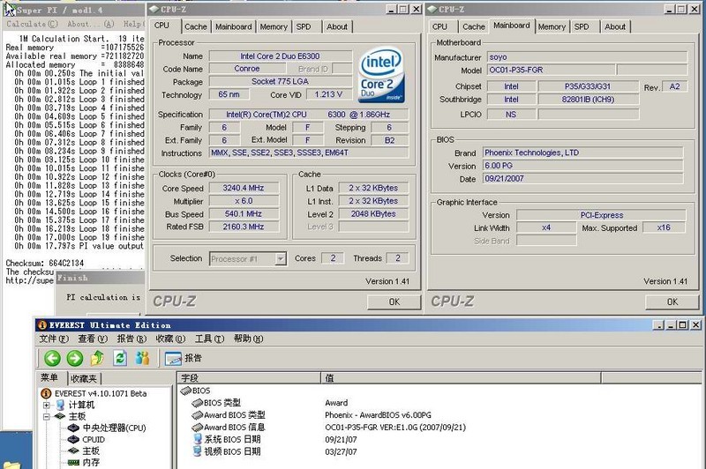Screen dimensions: 706x469
Task: Click the 值 column header in EVEREST
Action: pos(461,377)
